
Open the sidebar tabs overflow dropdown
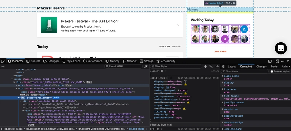(x=290, y=67)
